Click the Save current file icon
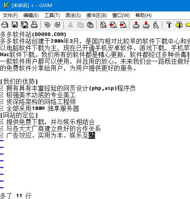Viewport: 190px width, 199px height. 15,25
